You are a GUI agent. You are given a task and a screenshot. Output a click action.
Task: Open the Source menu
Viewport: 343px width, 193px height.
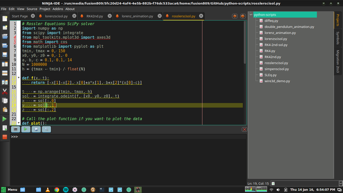(32, 9)
